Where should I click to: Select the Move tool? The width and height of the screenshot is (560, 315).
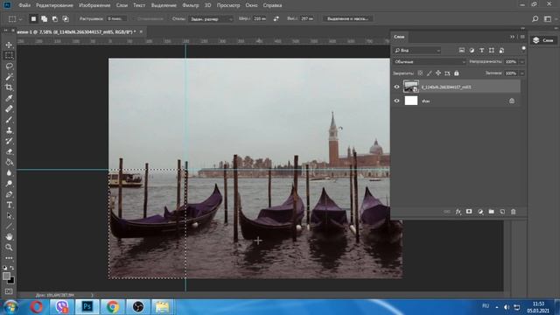9,45
